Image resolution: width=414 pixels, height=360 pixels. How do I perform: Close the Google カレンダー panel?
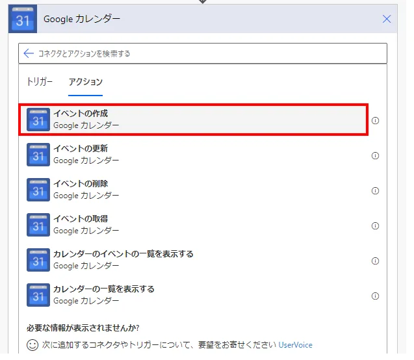pos(387,19)
